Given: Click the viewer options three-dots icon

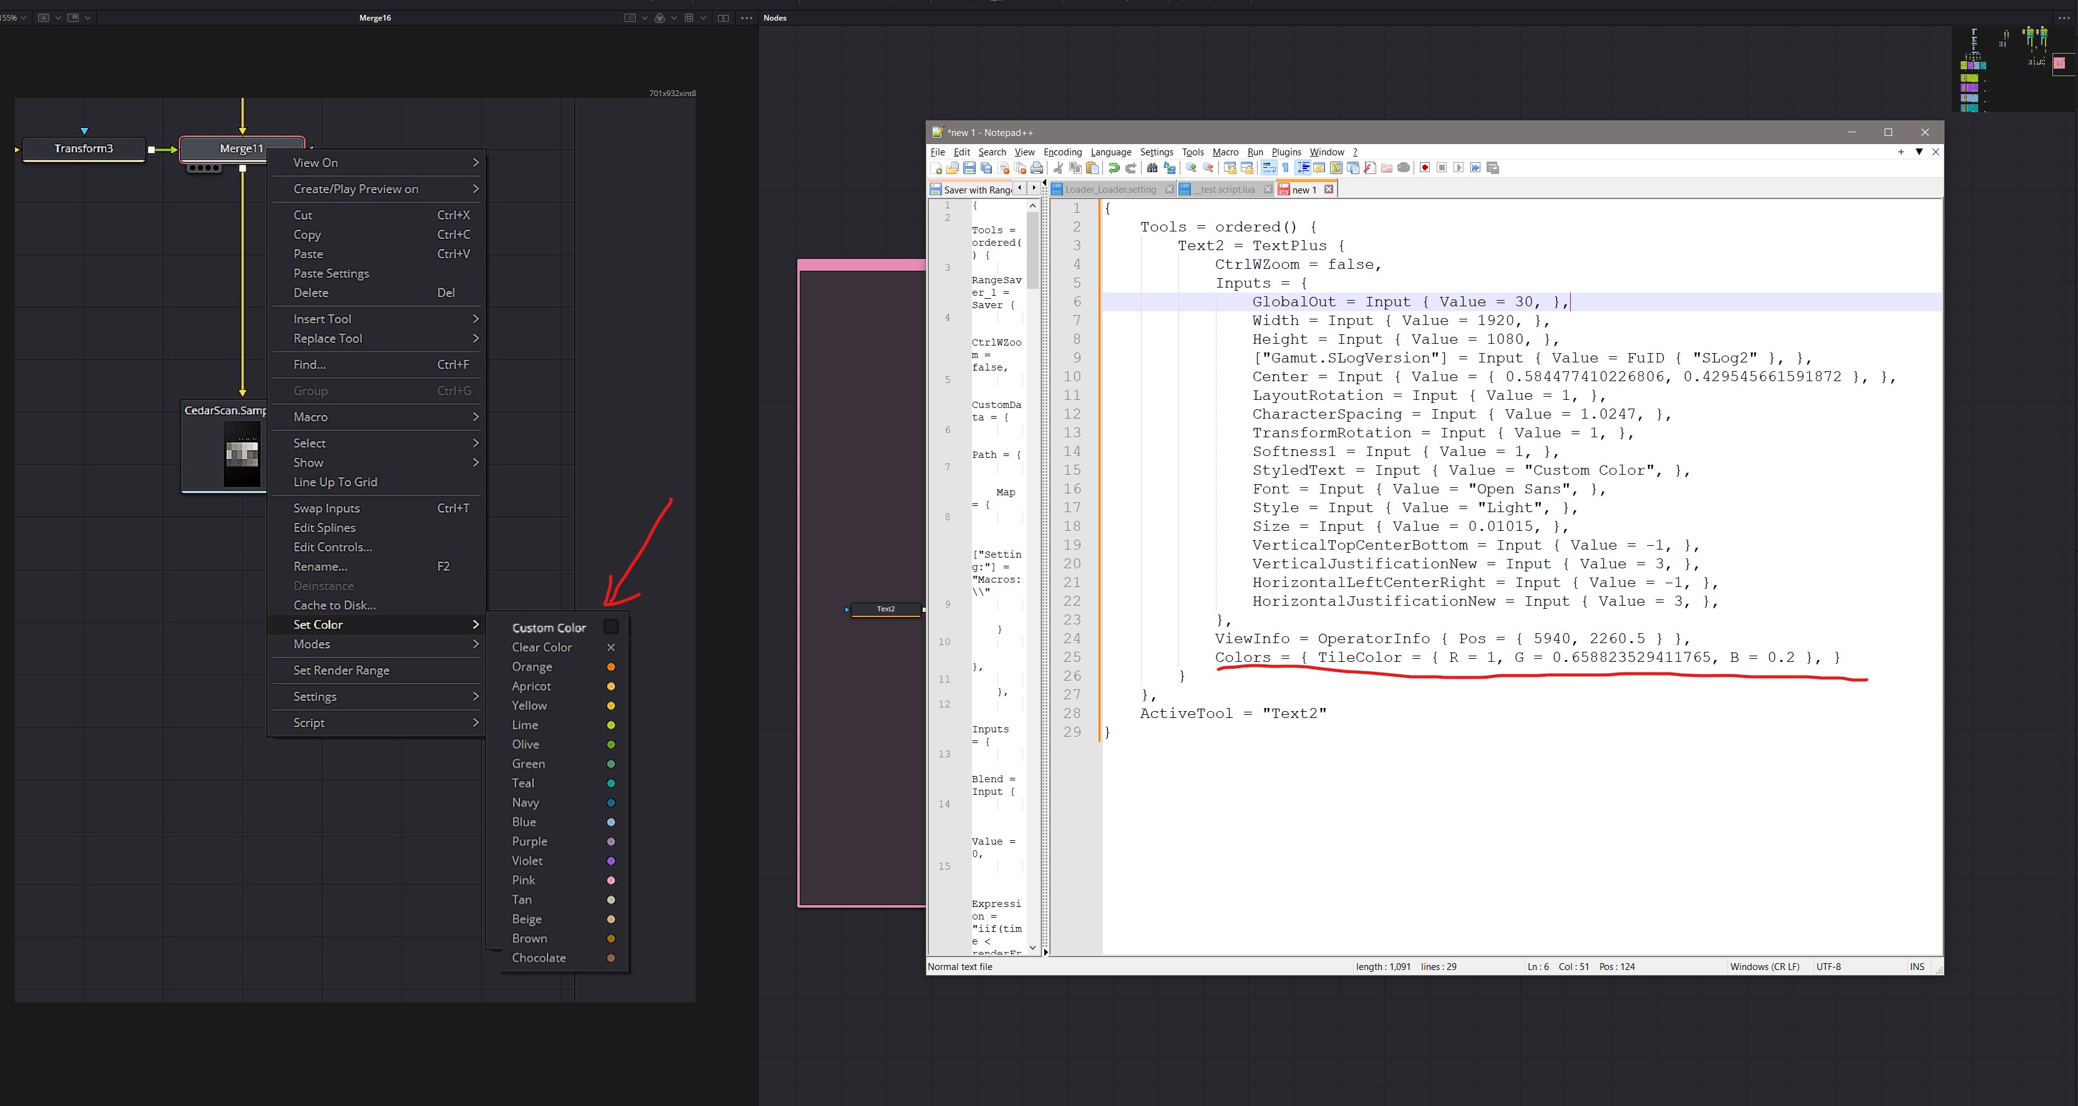Looking at the screenshot, I should pos(746,17).
